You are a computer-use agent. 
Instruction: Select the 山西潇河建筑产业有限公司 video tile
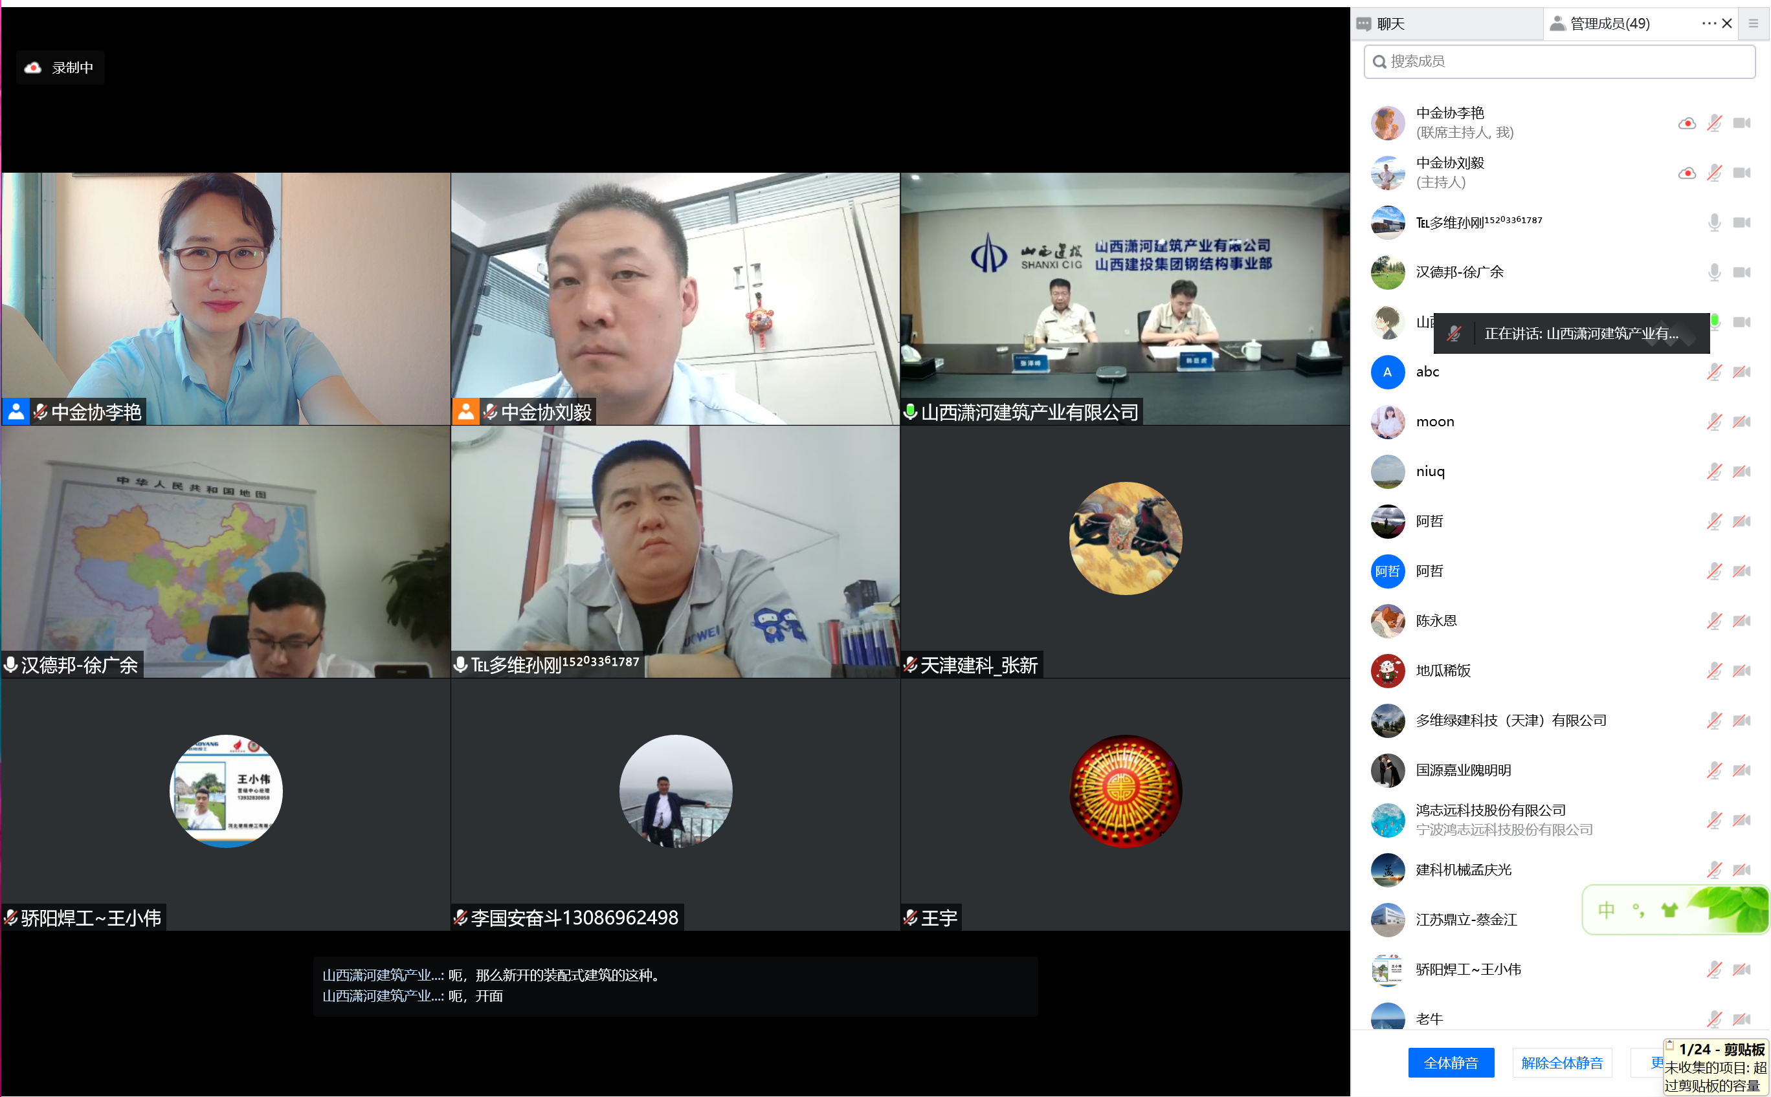[1125, 298]
